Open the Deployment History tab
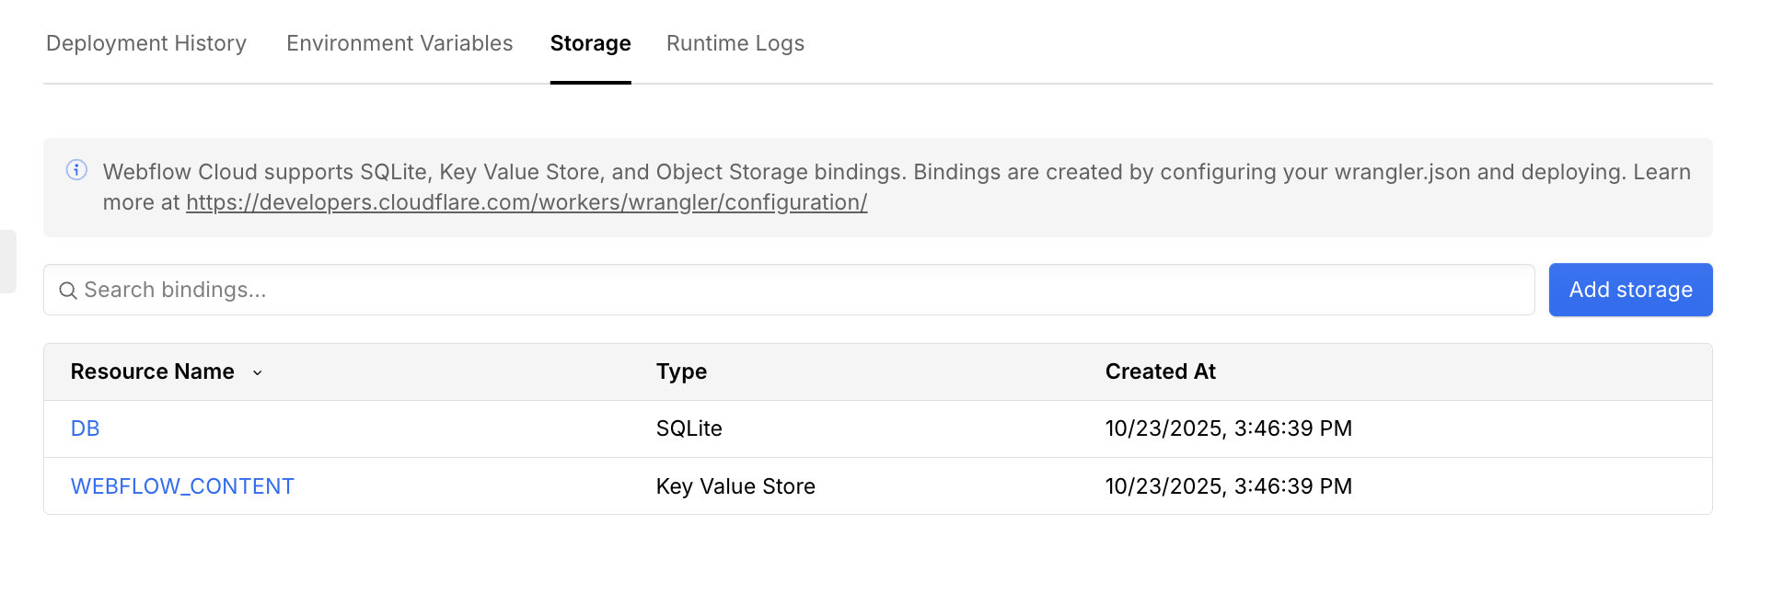 point(146,43)
